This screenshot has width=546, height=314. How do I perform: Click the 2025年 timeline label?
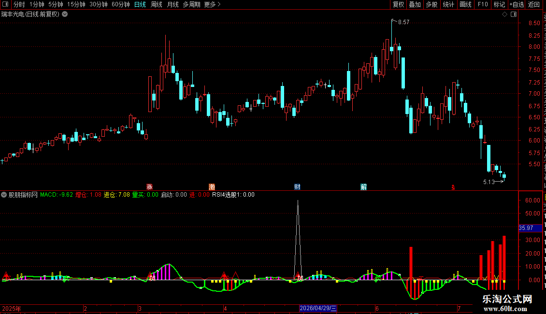click(x=12, y=308)
